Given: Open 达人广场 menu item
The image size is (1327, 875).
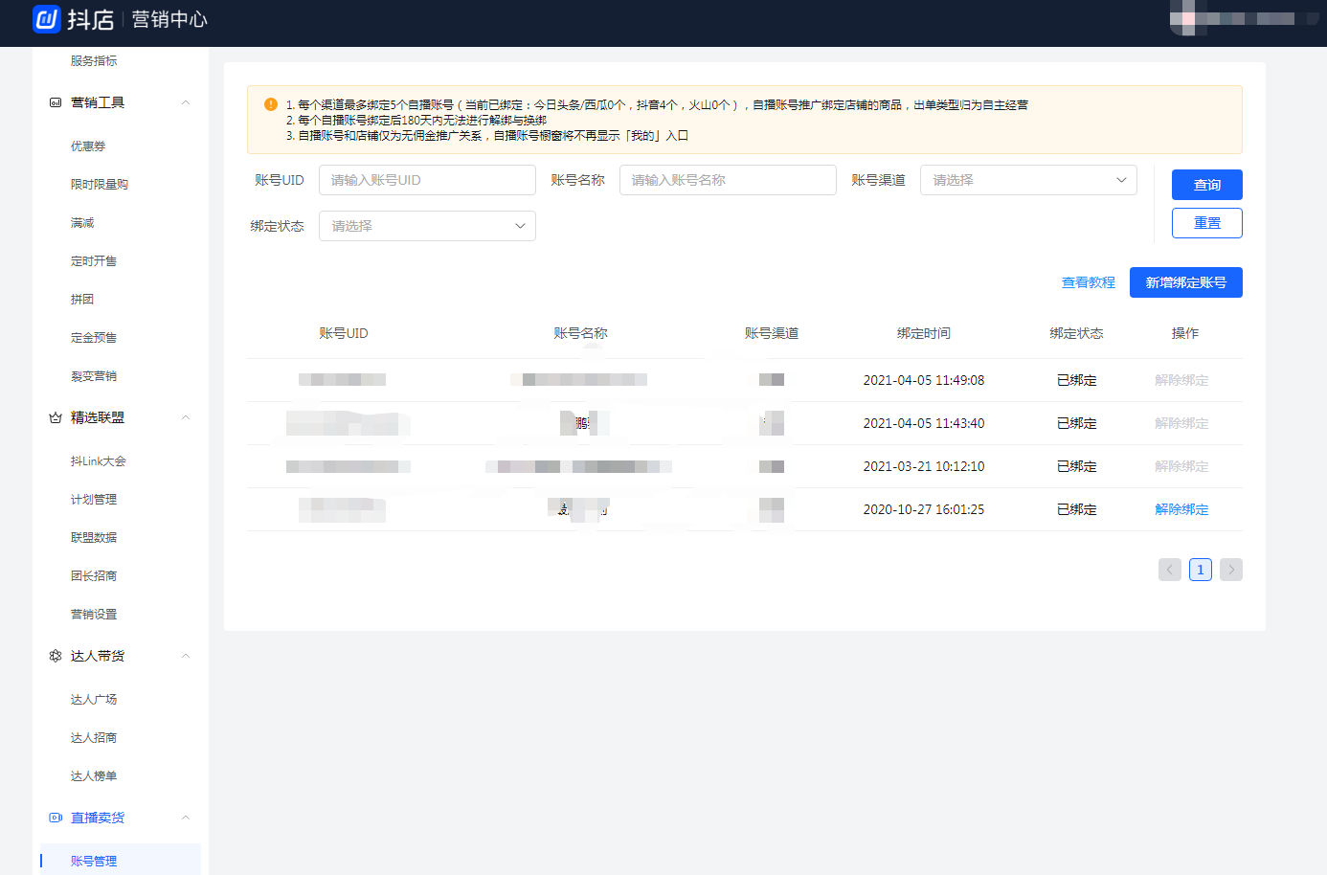Looking at the screenshot, I should [x=94, y=700].
